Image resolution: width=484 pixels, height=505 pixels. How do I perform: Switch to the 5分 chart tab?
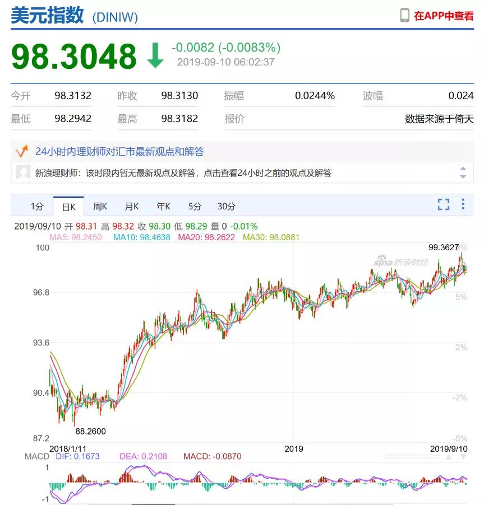pos(195,206)
